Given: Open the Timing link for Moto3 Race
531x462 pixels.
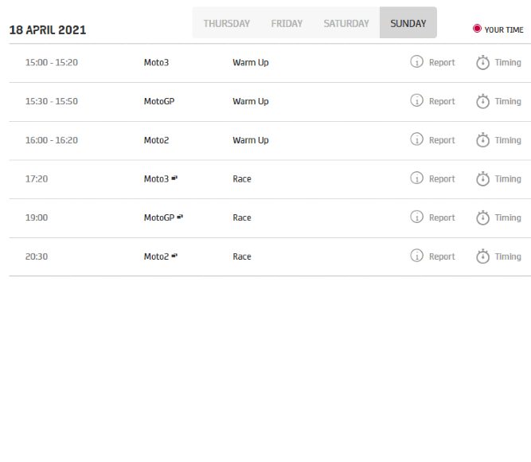Looking at the screenshot, I should point(508,179).
